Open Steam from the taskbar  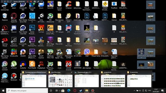pyautogui.click(x=81, y=91)
